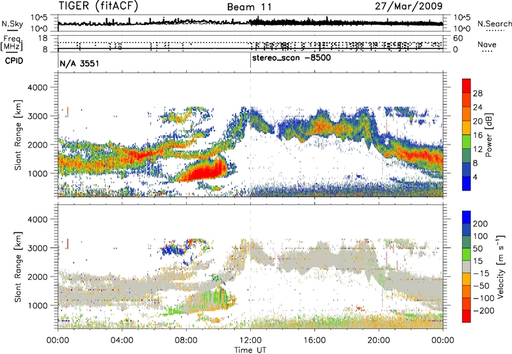Click the "18" frequency axis value
The width and height of the screenshot is (512, 354).
tap(43, 38)
